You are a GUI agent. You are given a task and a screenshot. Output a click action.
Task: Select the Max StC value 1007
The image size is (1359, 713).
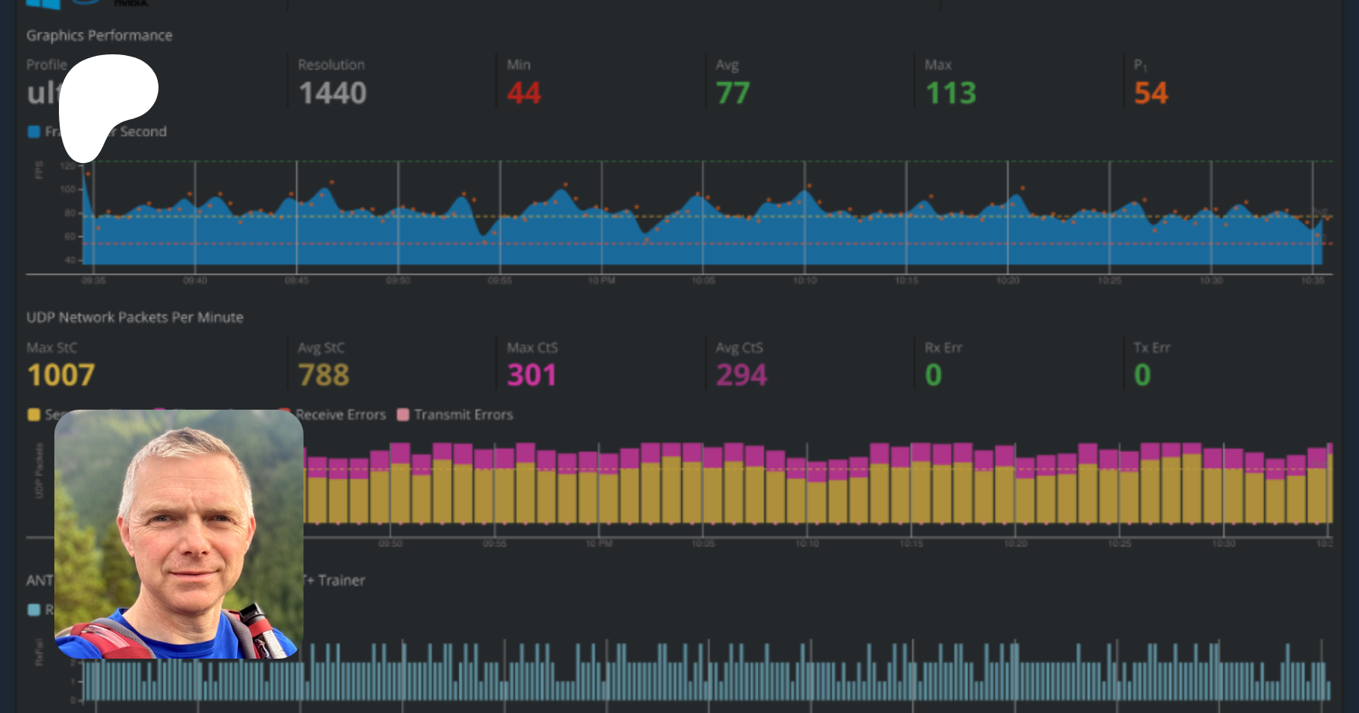pos(61,375)
